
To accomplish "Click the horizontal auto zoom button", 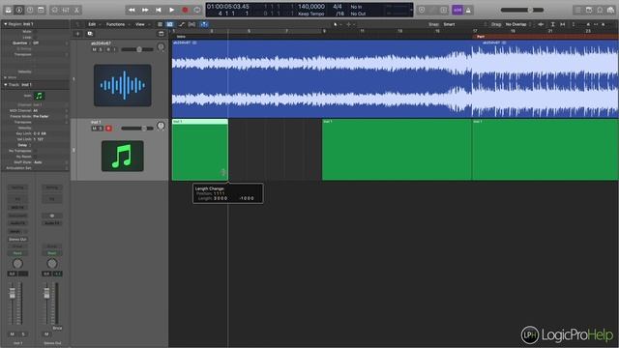I will click(563, 24).
